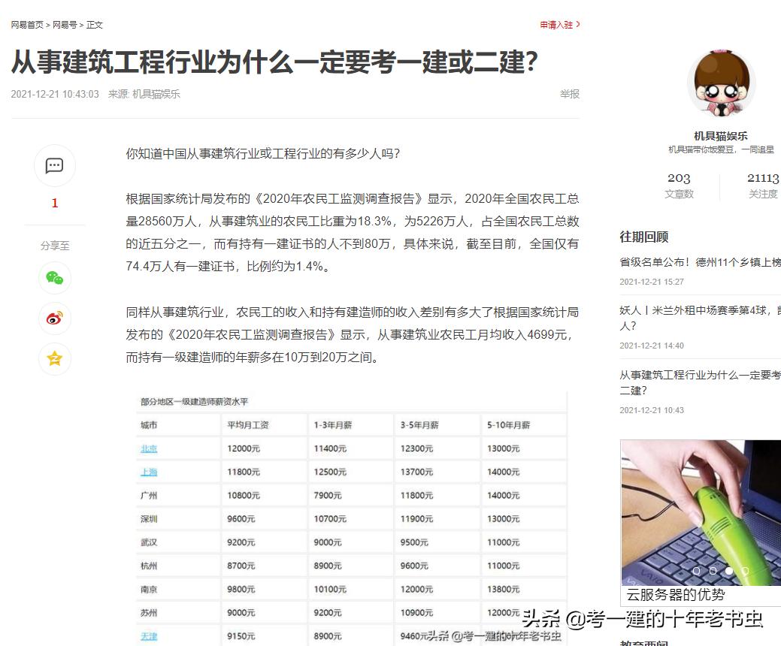The height and width of the screenshot is (646, 781).
Task: Click the author avatar of 机具猫娱乐
Action: pyautogui.click(x=720, y=83)
